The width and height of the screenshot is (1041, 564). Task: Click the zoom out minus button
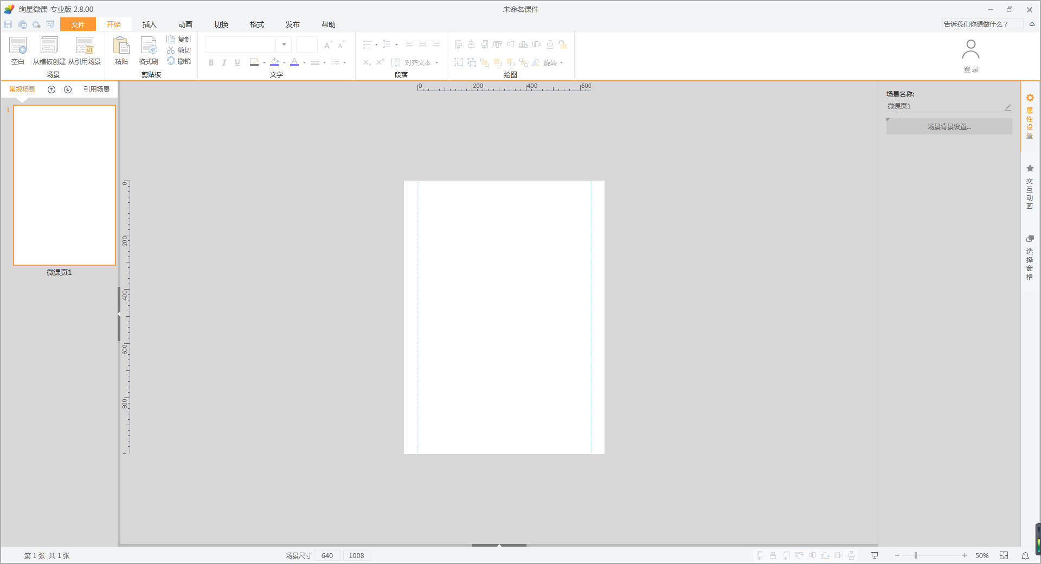897,555
